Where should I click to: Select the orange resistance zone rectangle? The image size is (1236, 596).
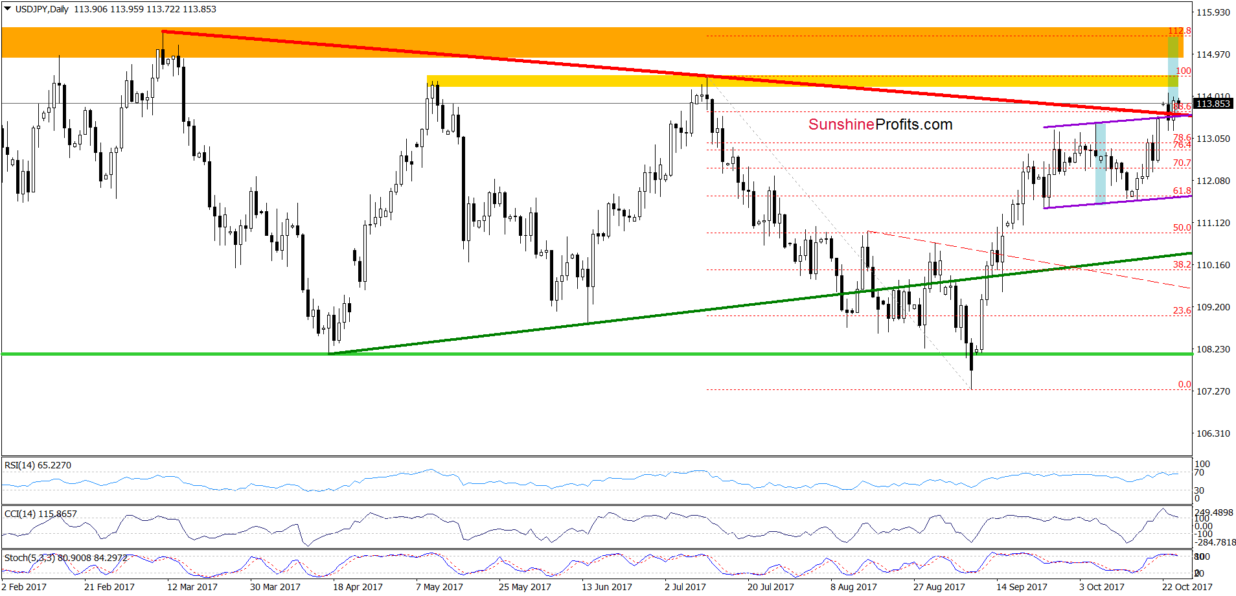[x=592, y=42]
